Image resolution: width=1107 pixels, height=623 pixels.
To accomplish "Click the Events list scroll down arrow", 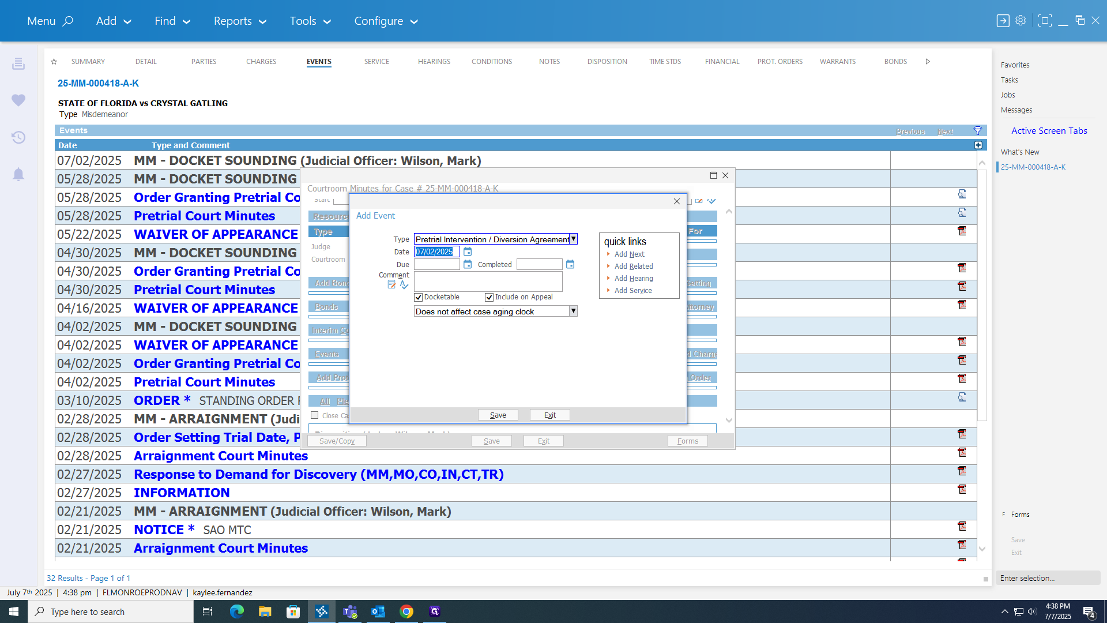I will 982,549.
